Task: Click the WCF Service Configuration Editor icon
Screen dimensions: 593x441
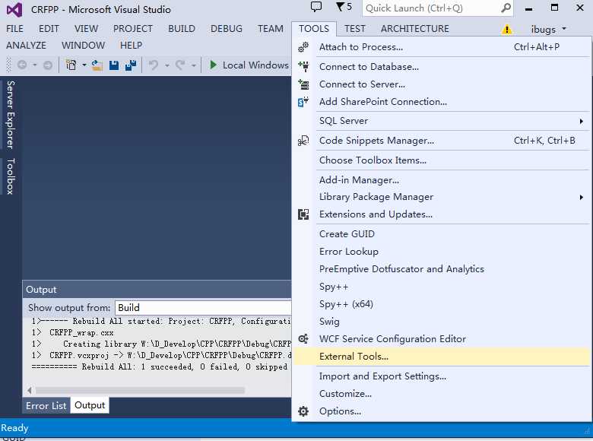Action: pos(303,339)
